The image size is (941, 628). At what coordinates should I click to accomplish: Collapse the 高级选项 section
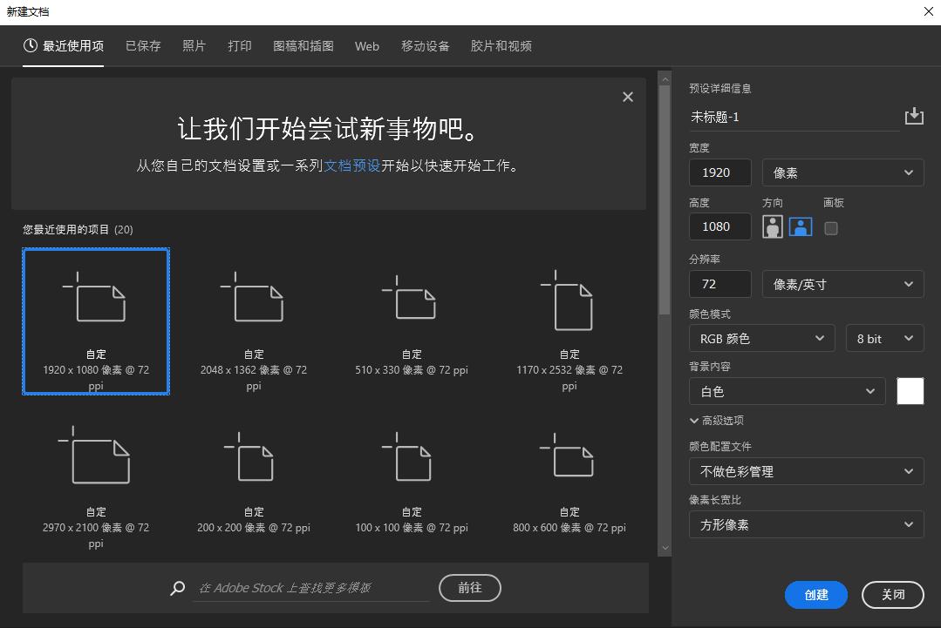click(x=718, y=420)
